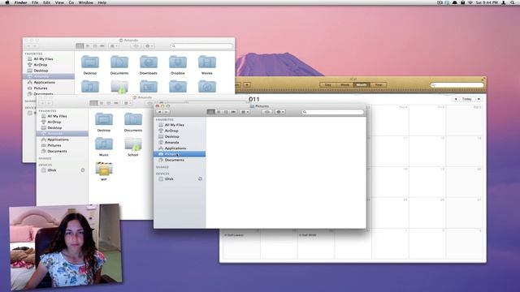Go forward in the Pictures Finder window
Screen dimensions: 520x292
166,112
